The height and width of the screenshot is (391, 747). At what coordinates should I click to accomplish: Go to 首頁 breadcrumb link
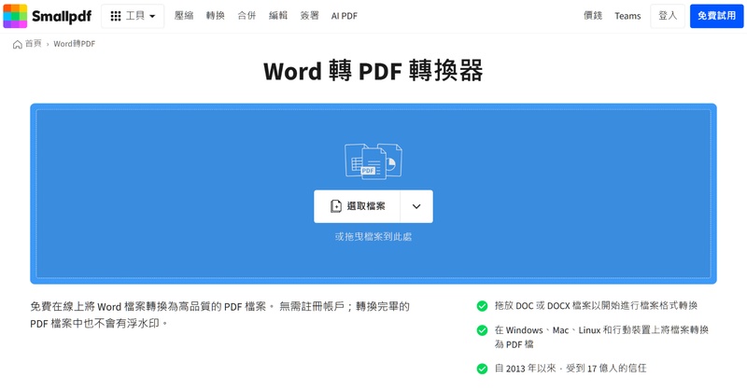click(34, 44)
